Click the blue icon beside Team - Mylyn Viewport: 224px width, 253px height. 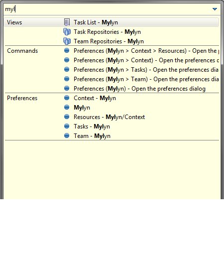(x=67, y=135)
